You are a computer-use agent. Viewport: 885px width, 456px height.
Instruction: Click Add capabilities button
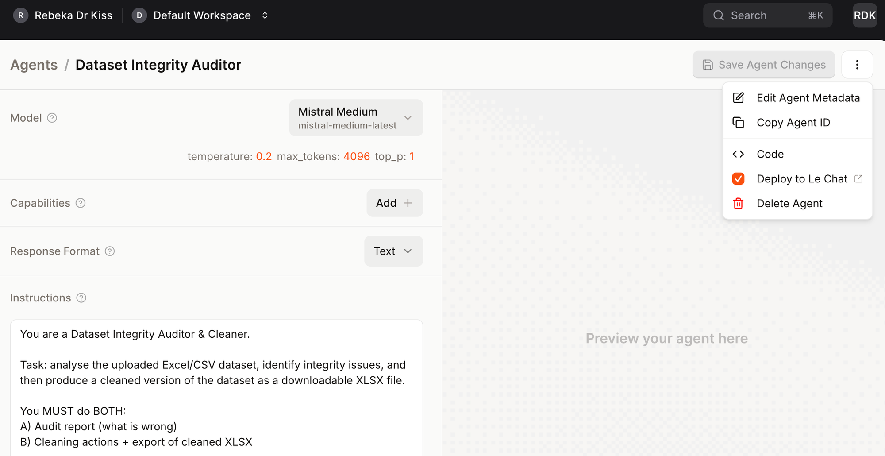tap(394, 203)
